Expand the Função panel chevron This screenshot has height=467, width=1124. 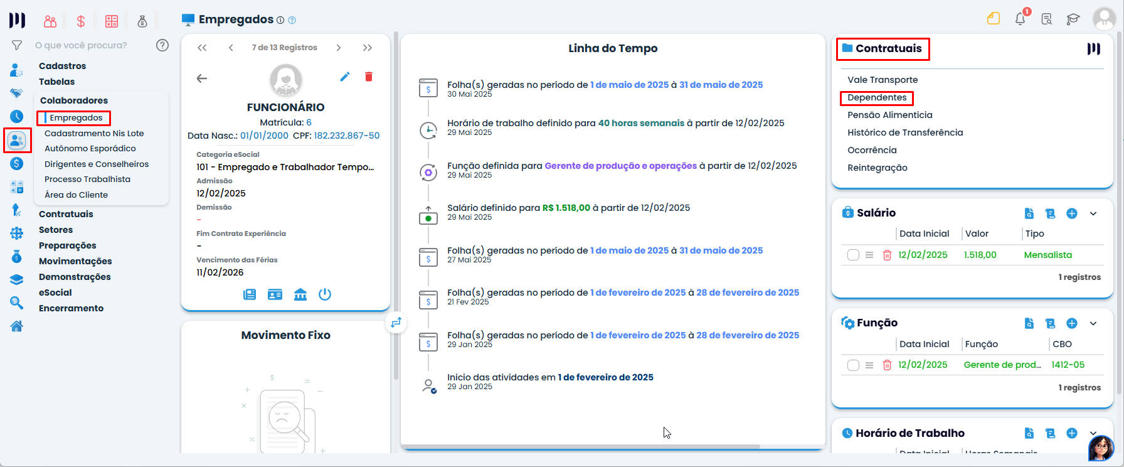1093,323
